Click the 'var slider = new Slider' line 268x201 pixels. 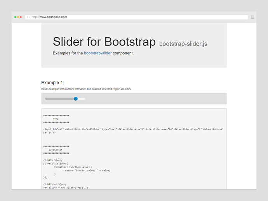(66, 188)
